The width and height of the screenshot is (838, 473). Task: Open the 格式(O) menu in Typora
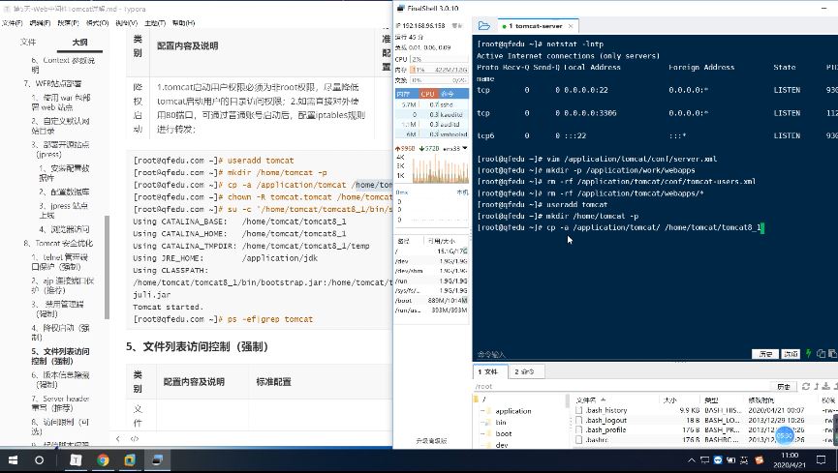coord(97,21)
